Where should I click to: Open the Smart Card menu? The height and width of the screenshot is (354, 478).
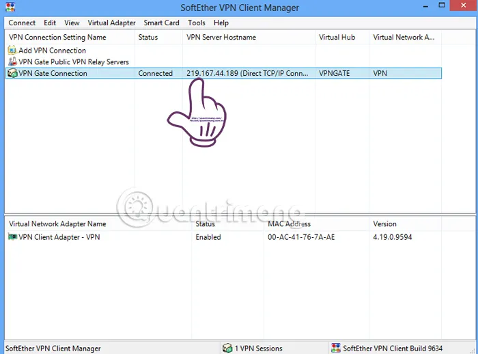pyautogui.click(x=162, y=23)
